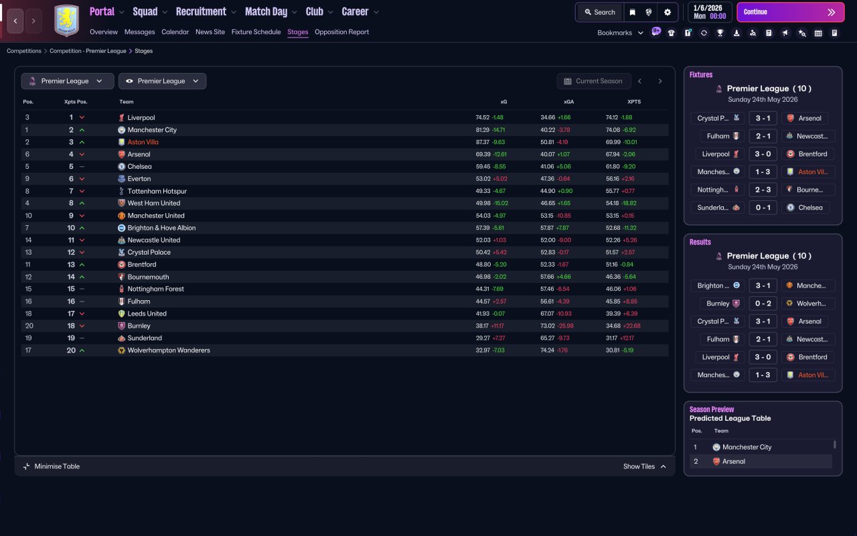
Task: Click the Wolverhampton Wanderers badge in the table
Action: pyautogui.click(x=122, y=350)
